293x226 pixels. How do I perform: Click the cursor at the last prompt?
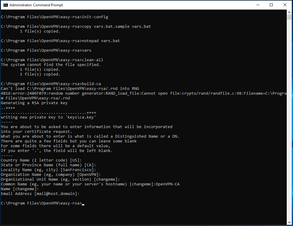[x=83, y=204]
